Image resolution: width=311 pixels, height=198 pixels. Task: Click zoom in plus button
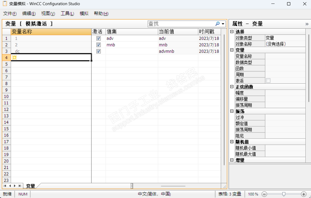[303, 194]
